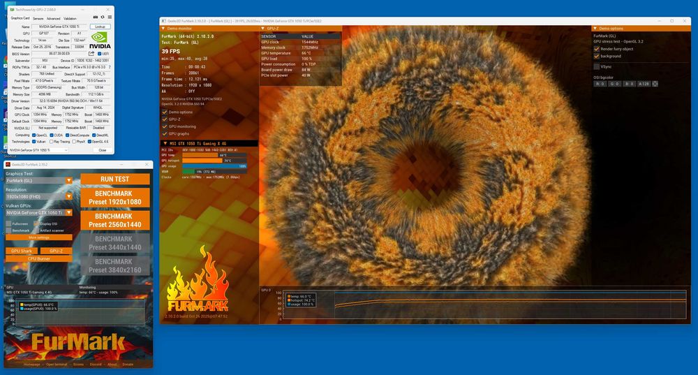Switch to the Advanced tab in GPU-Z

point(54,19)
